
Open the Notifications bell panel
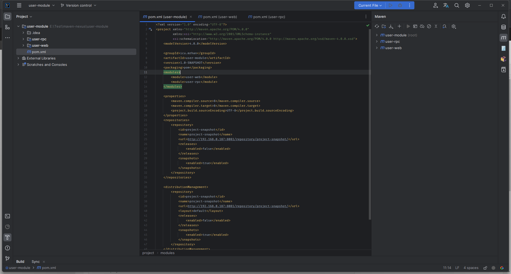503,16
